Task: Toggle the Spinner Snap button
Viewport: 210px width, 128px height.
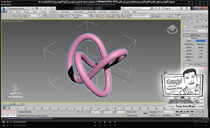Action: (x=123, y=16)
